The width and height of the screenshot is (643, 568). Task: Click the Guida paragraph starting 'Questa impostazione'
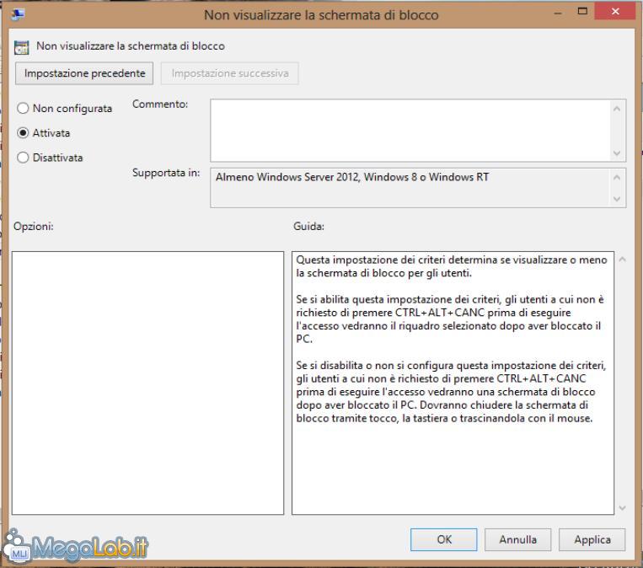tap(451, 266)
